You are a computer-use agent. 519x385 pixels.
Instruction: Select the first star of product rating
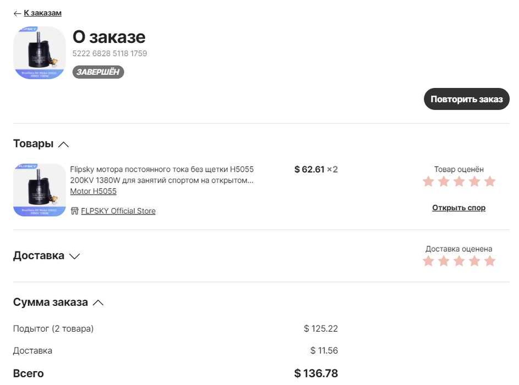(428, 182)
